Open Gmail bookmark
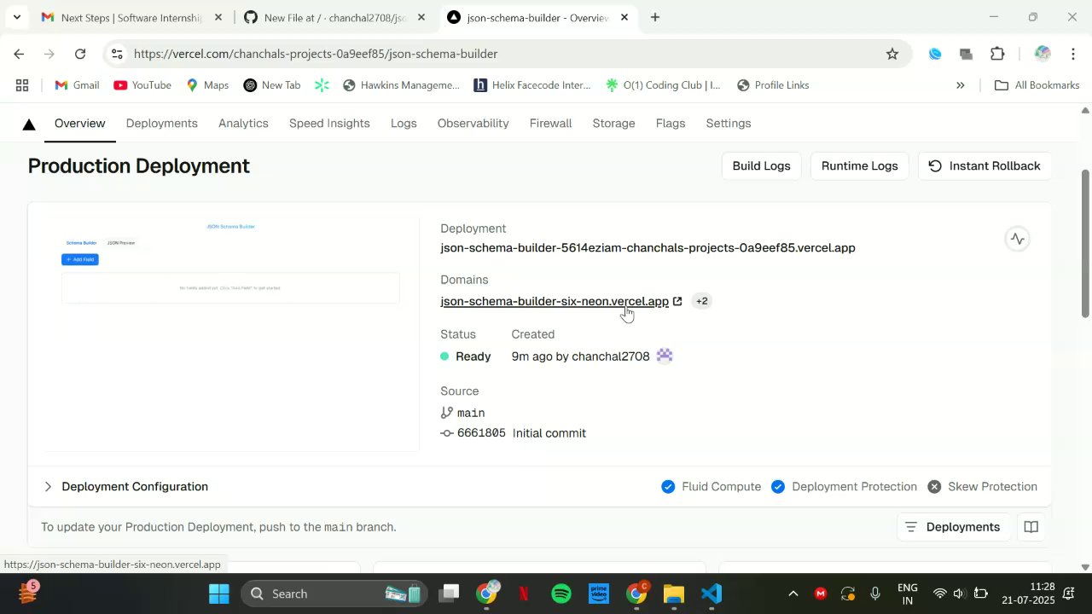The height and width of the screenshot is (614, 1092). coord(77,85)
